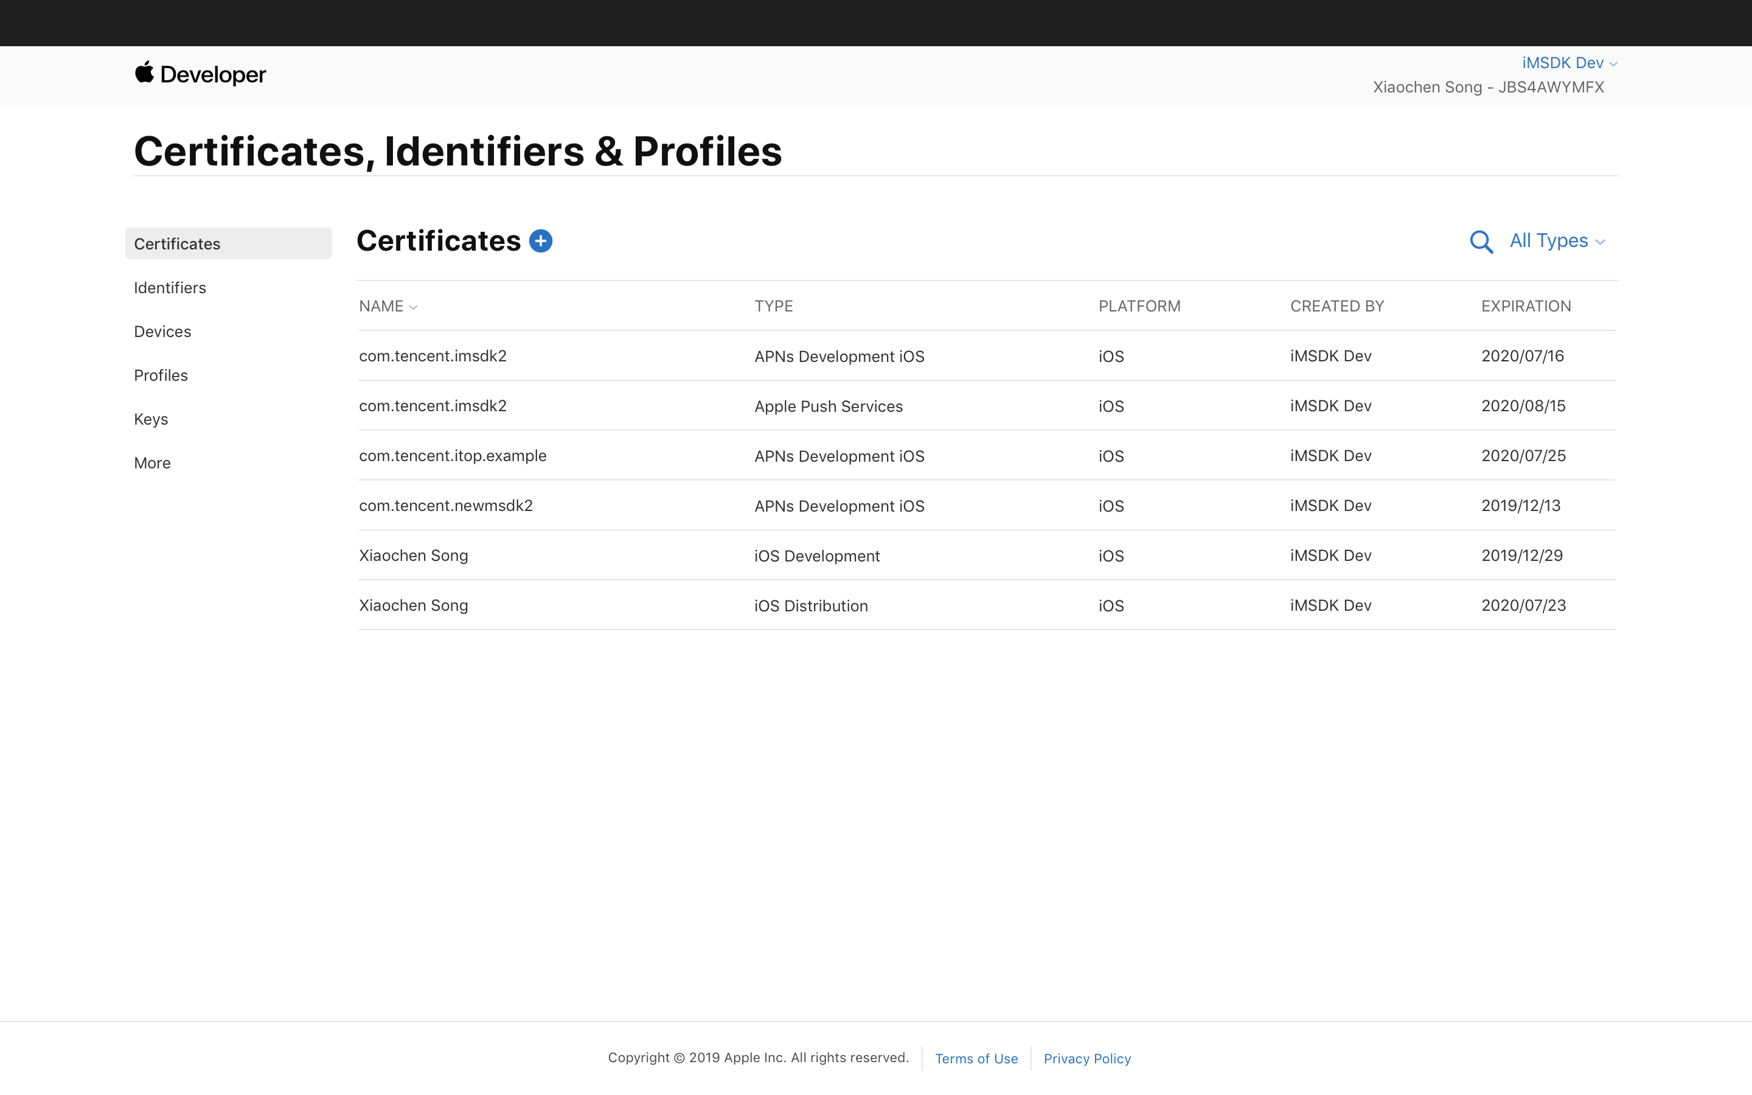Open Xiaochen Song iOS Development certificate
This screenshot has width=1752, height=1095.
(x=987, y=555)
